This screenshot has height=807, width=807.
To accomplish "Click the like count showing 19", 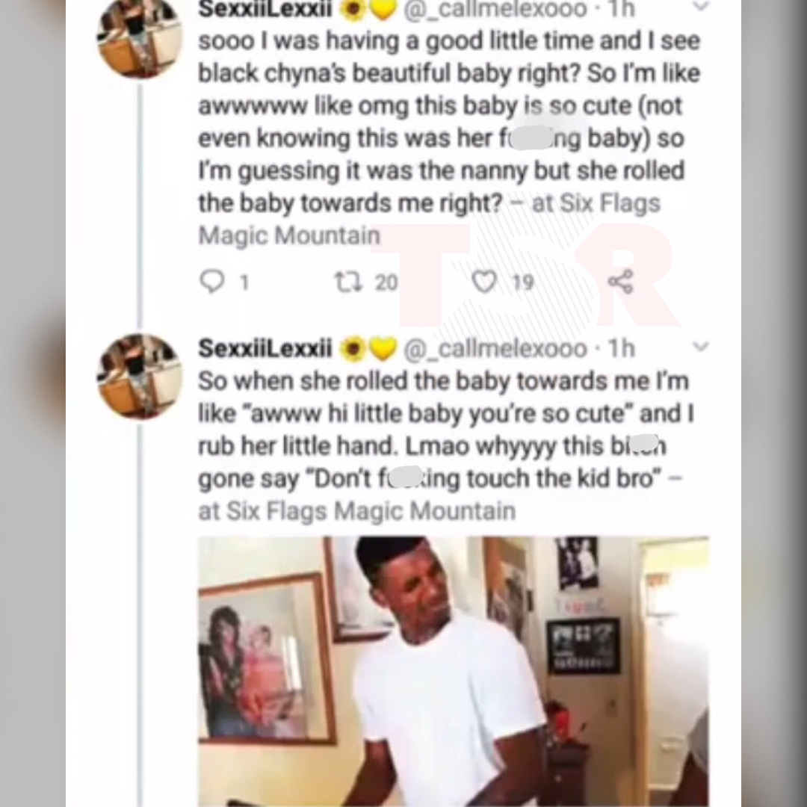I will [x=523, y=282].
